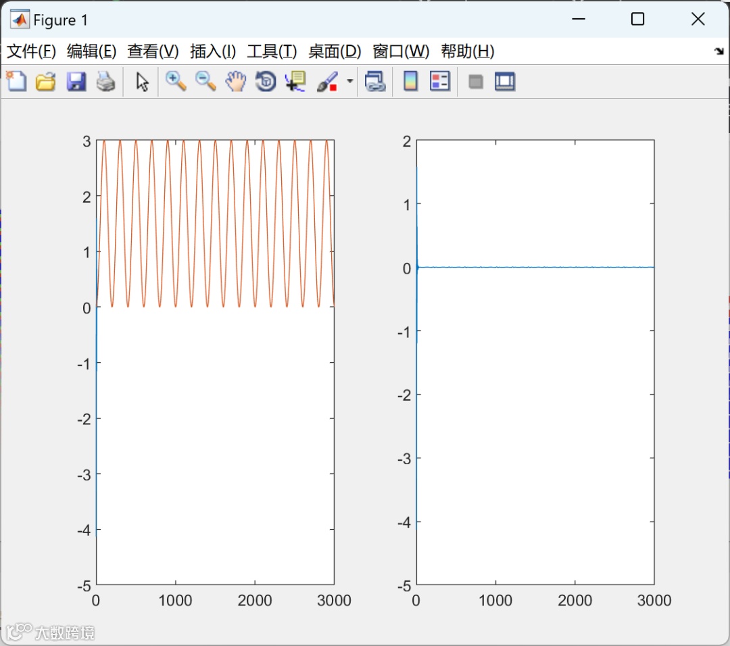730x646 pixels.
Task: Select the Data Cursor tool
Action: tap(295, 82)
